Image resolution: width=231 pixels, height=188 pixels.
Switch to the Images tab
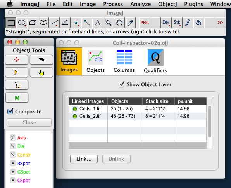point(69,61)
